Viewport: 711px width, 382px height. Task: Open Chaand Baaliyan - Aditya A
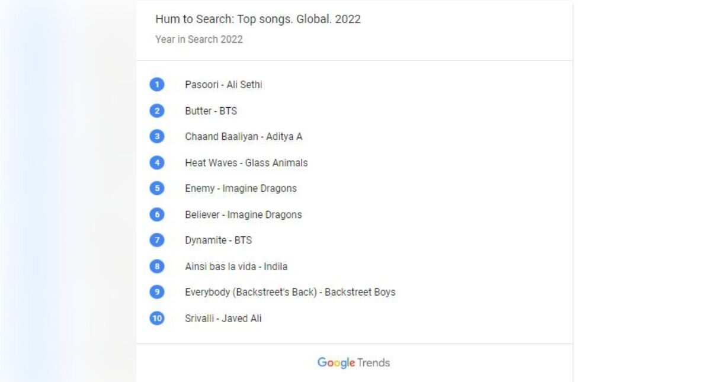[243, 137]
